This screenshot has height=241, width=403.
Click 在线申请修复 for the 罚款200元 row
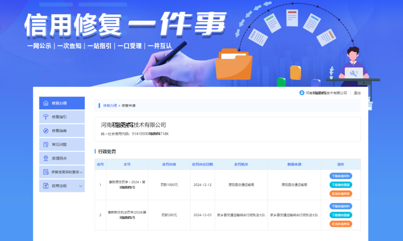pos(341,224)
